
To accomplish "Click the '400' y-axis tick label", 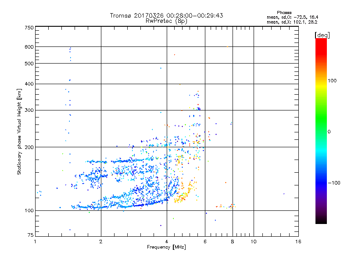I will [x=29, y=84].
